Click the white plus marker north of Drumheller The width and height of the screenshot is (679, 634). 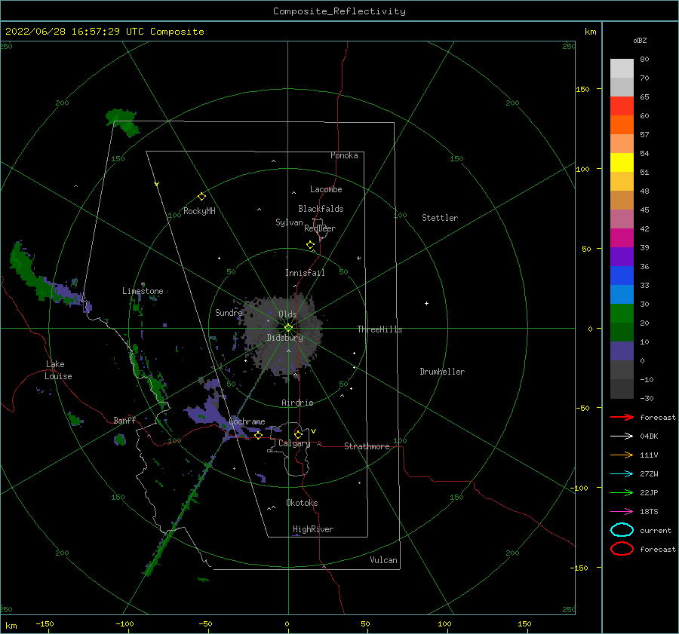tap(426, 303)
